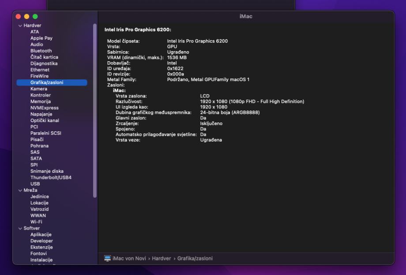406x275 pixels.
Task: Open Snimanje diska entry
Action: (47, 171)
